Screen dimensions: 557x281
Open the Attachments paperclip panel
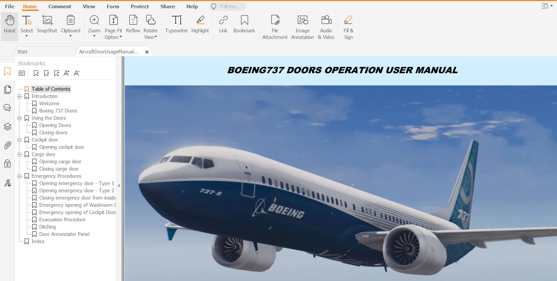tap(7, 145)
